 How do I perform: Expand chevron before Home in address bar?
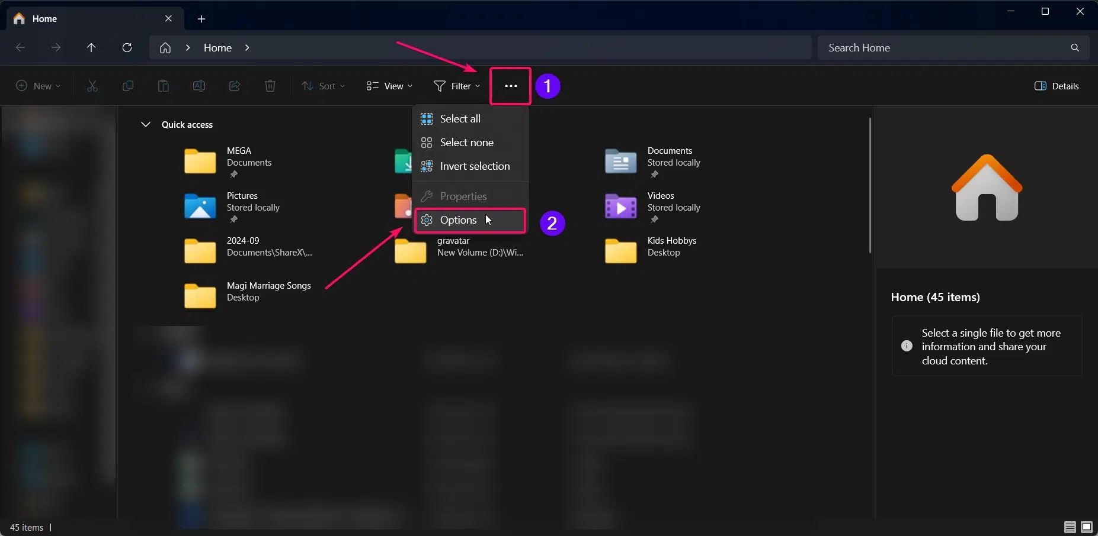187,47
